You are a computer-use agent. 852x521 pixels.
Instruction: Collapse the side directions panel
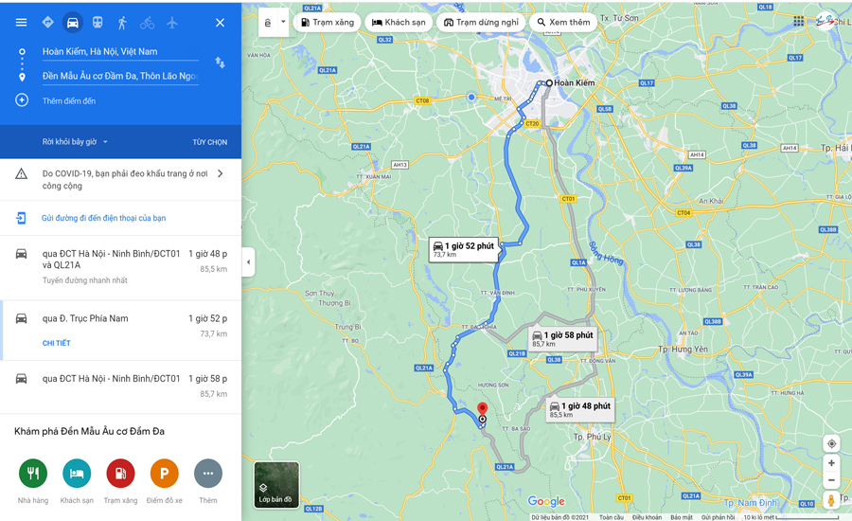(248, 262)
